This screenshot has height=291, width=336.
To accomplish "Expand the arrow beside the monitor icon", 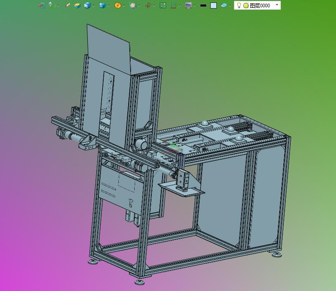I will (x=195, y=6).
